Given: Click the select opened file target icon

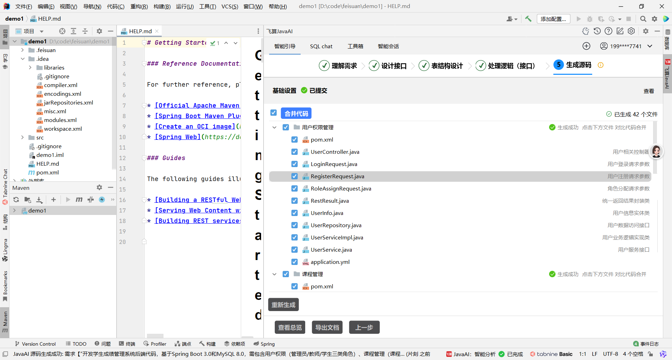Looking at the screenshot, I should [62, 31].
